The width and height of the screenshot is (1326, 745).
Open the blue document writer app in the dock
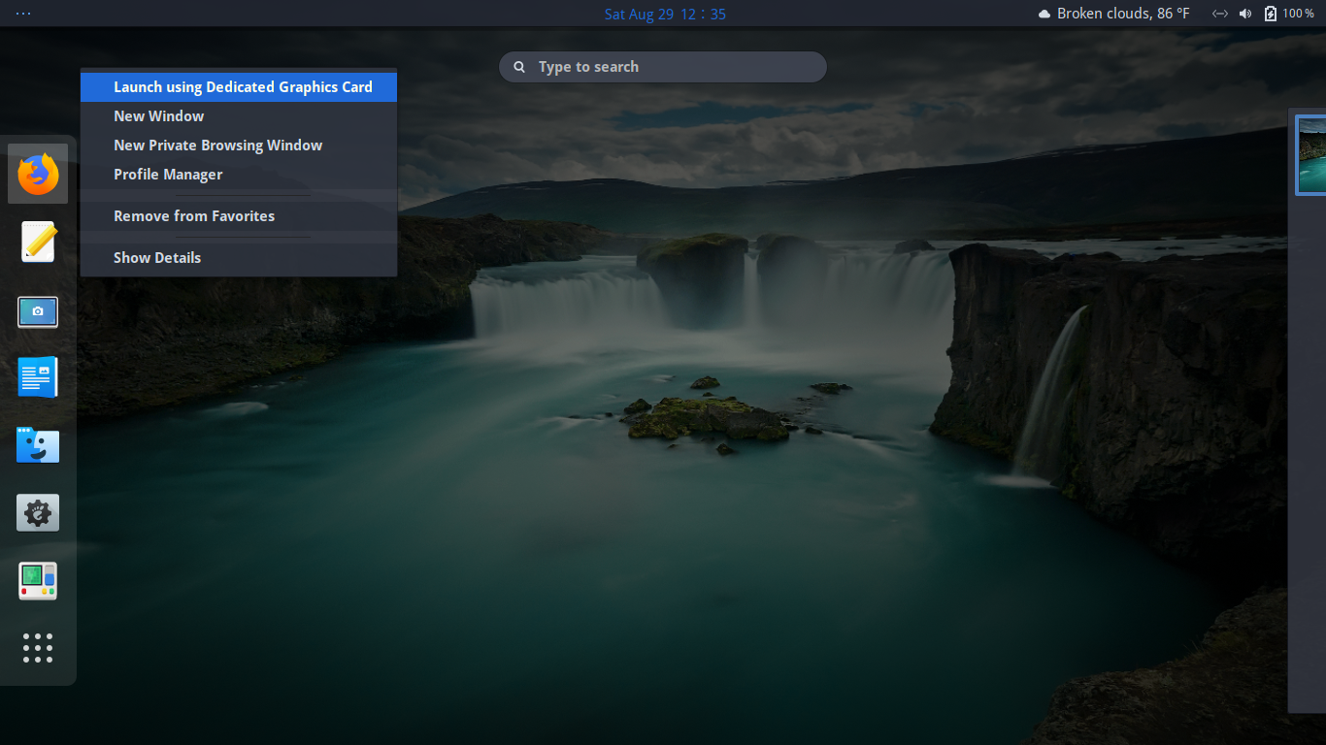[38, 376]
